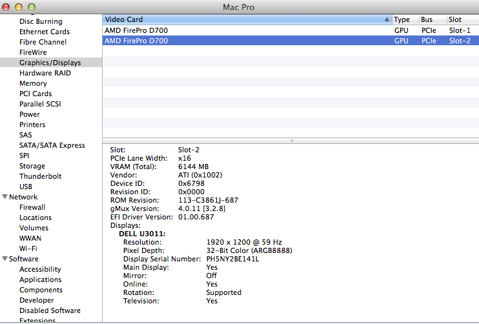
Task: Open Accessibility under Software
Action: 40,269
